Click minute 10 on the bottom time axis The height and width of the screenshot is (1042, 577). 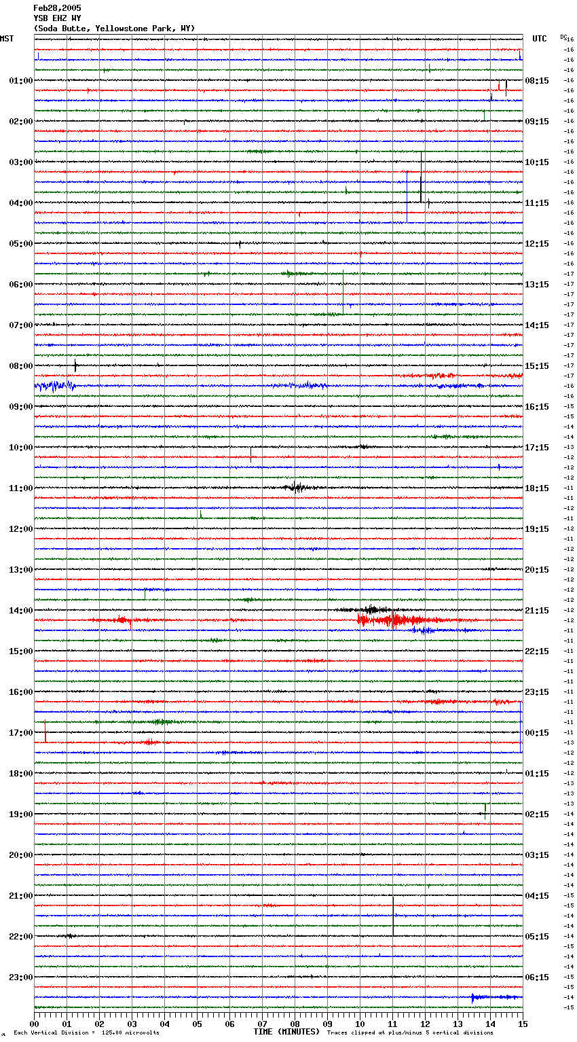(x=360, y=1024)
